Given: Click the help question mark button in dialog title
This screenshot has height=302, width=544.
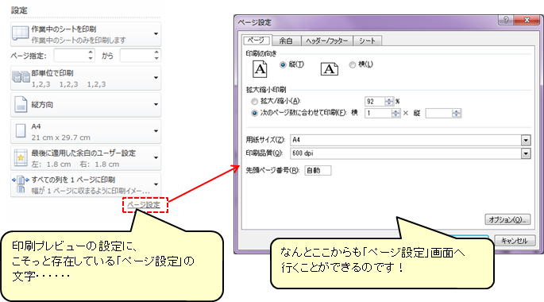Looking at the screenshot, I should [x=506, y=21].
